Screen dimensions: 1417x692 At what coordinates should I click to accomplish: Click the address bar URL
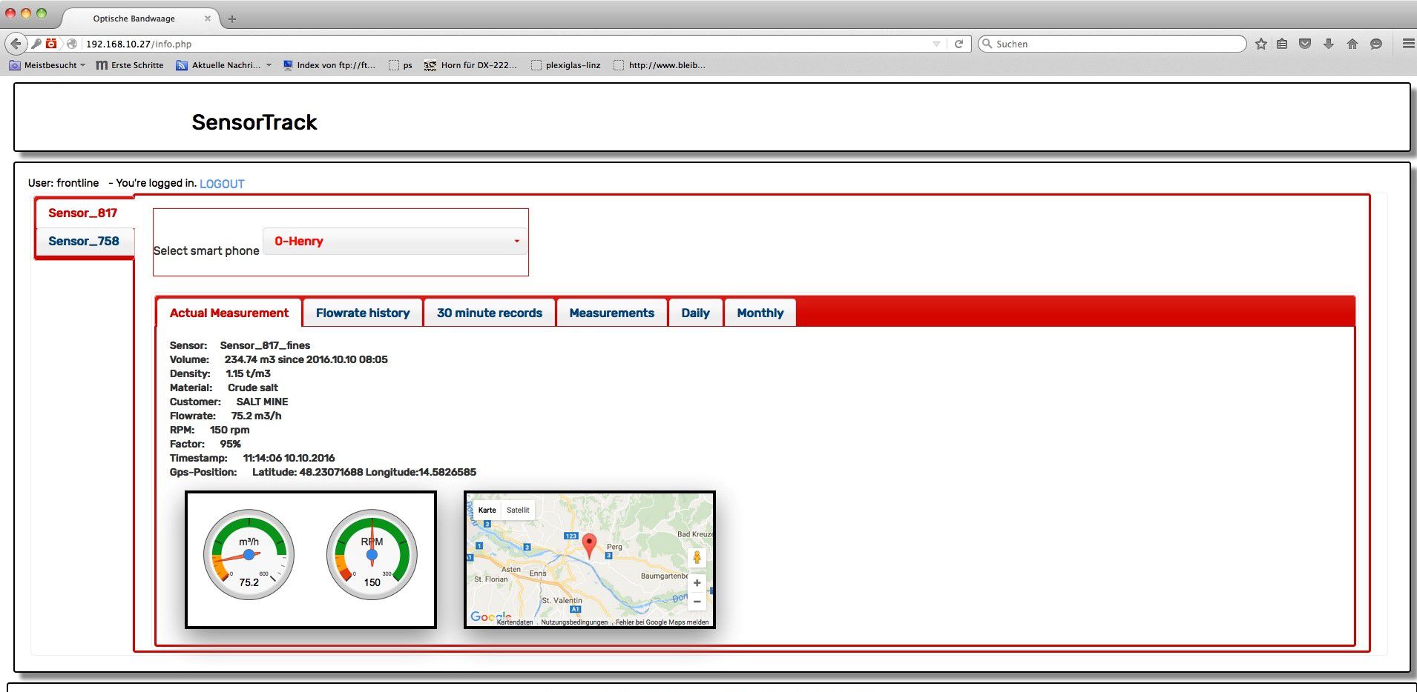[139, 44]
